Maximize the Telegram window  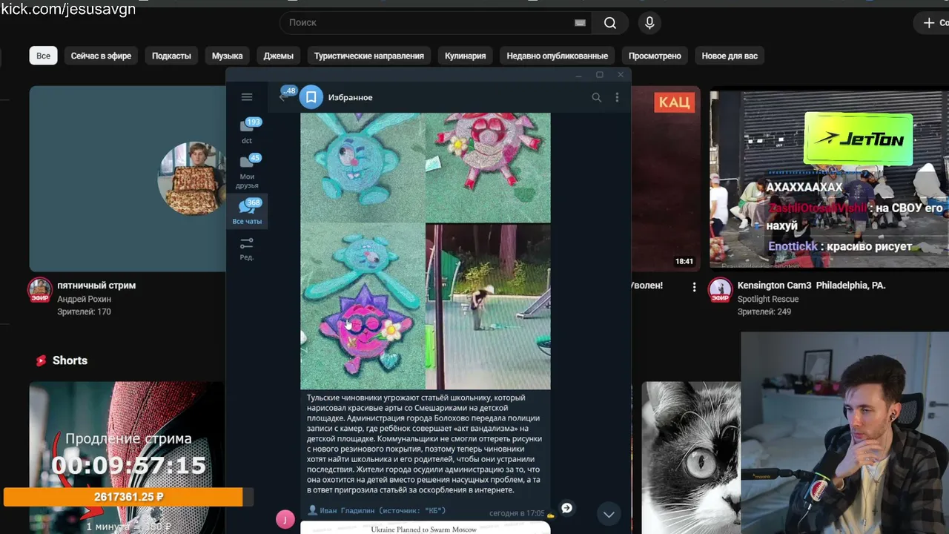pyautogui.click(x=600, y=75)
